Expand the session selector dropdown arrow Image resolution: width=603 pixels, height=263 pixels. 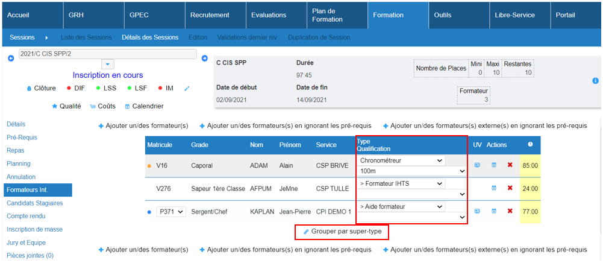coord(107,65)
